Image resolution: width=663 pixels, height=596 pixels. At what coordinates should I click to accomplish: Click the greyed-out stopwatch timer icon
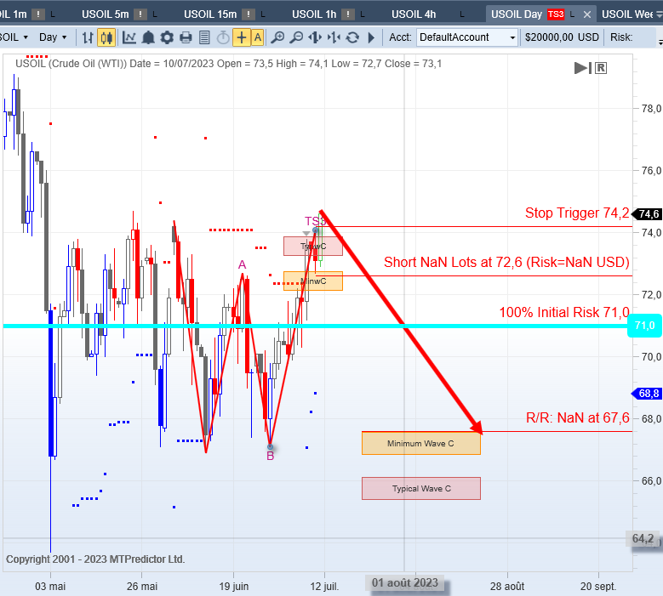[x=223, y=37]
